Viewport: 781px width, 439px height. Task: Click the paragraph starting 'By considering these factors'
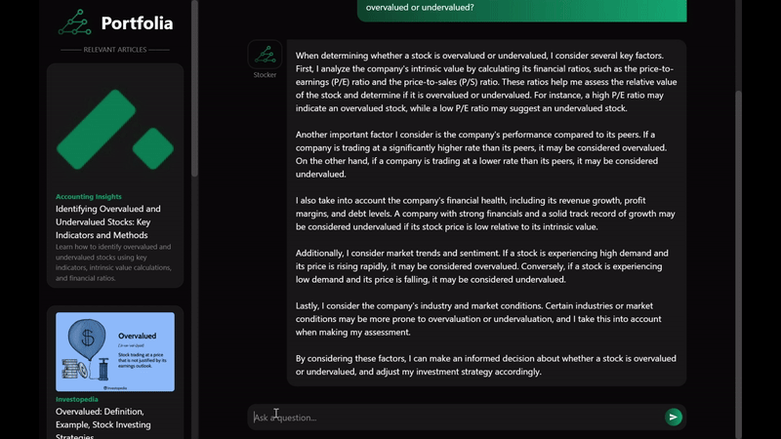485,365
